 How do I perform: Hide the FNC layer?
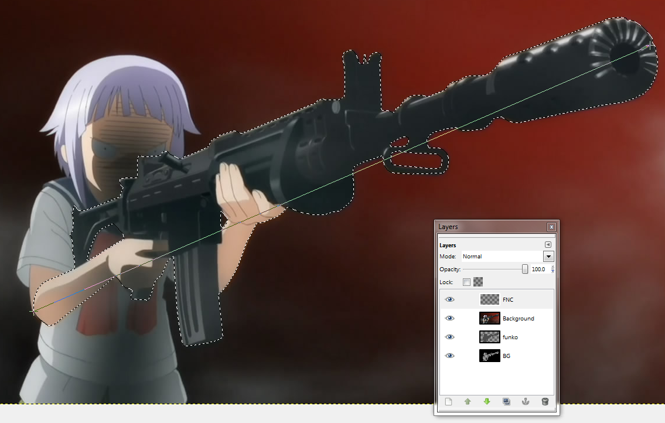pyautogui.click(x=449, y=299)
